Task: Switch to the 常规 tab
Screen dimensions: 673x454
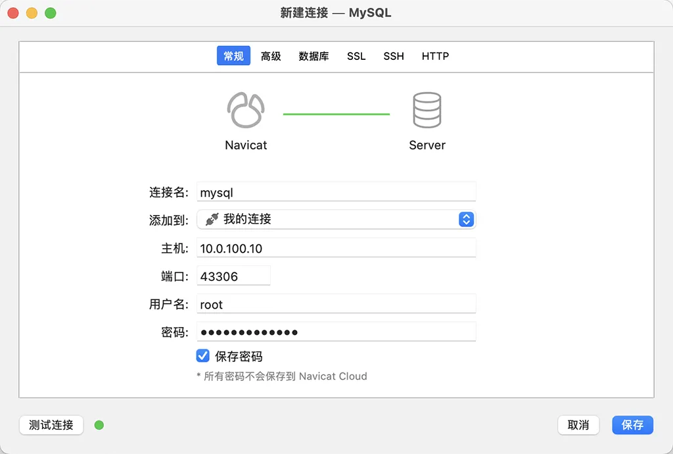Action: click(233, 56)
